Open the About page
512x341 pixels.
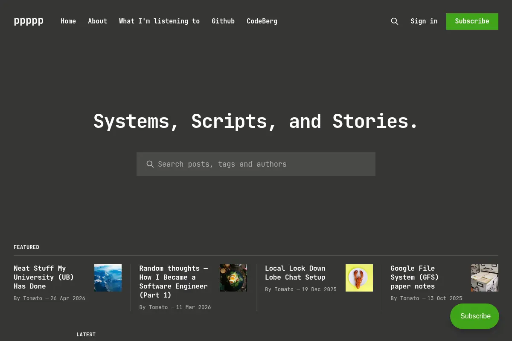click(x=97, y=21)
